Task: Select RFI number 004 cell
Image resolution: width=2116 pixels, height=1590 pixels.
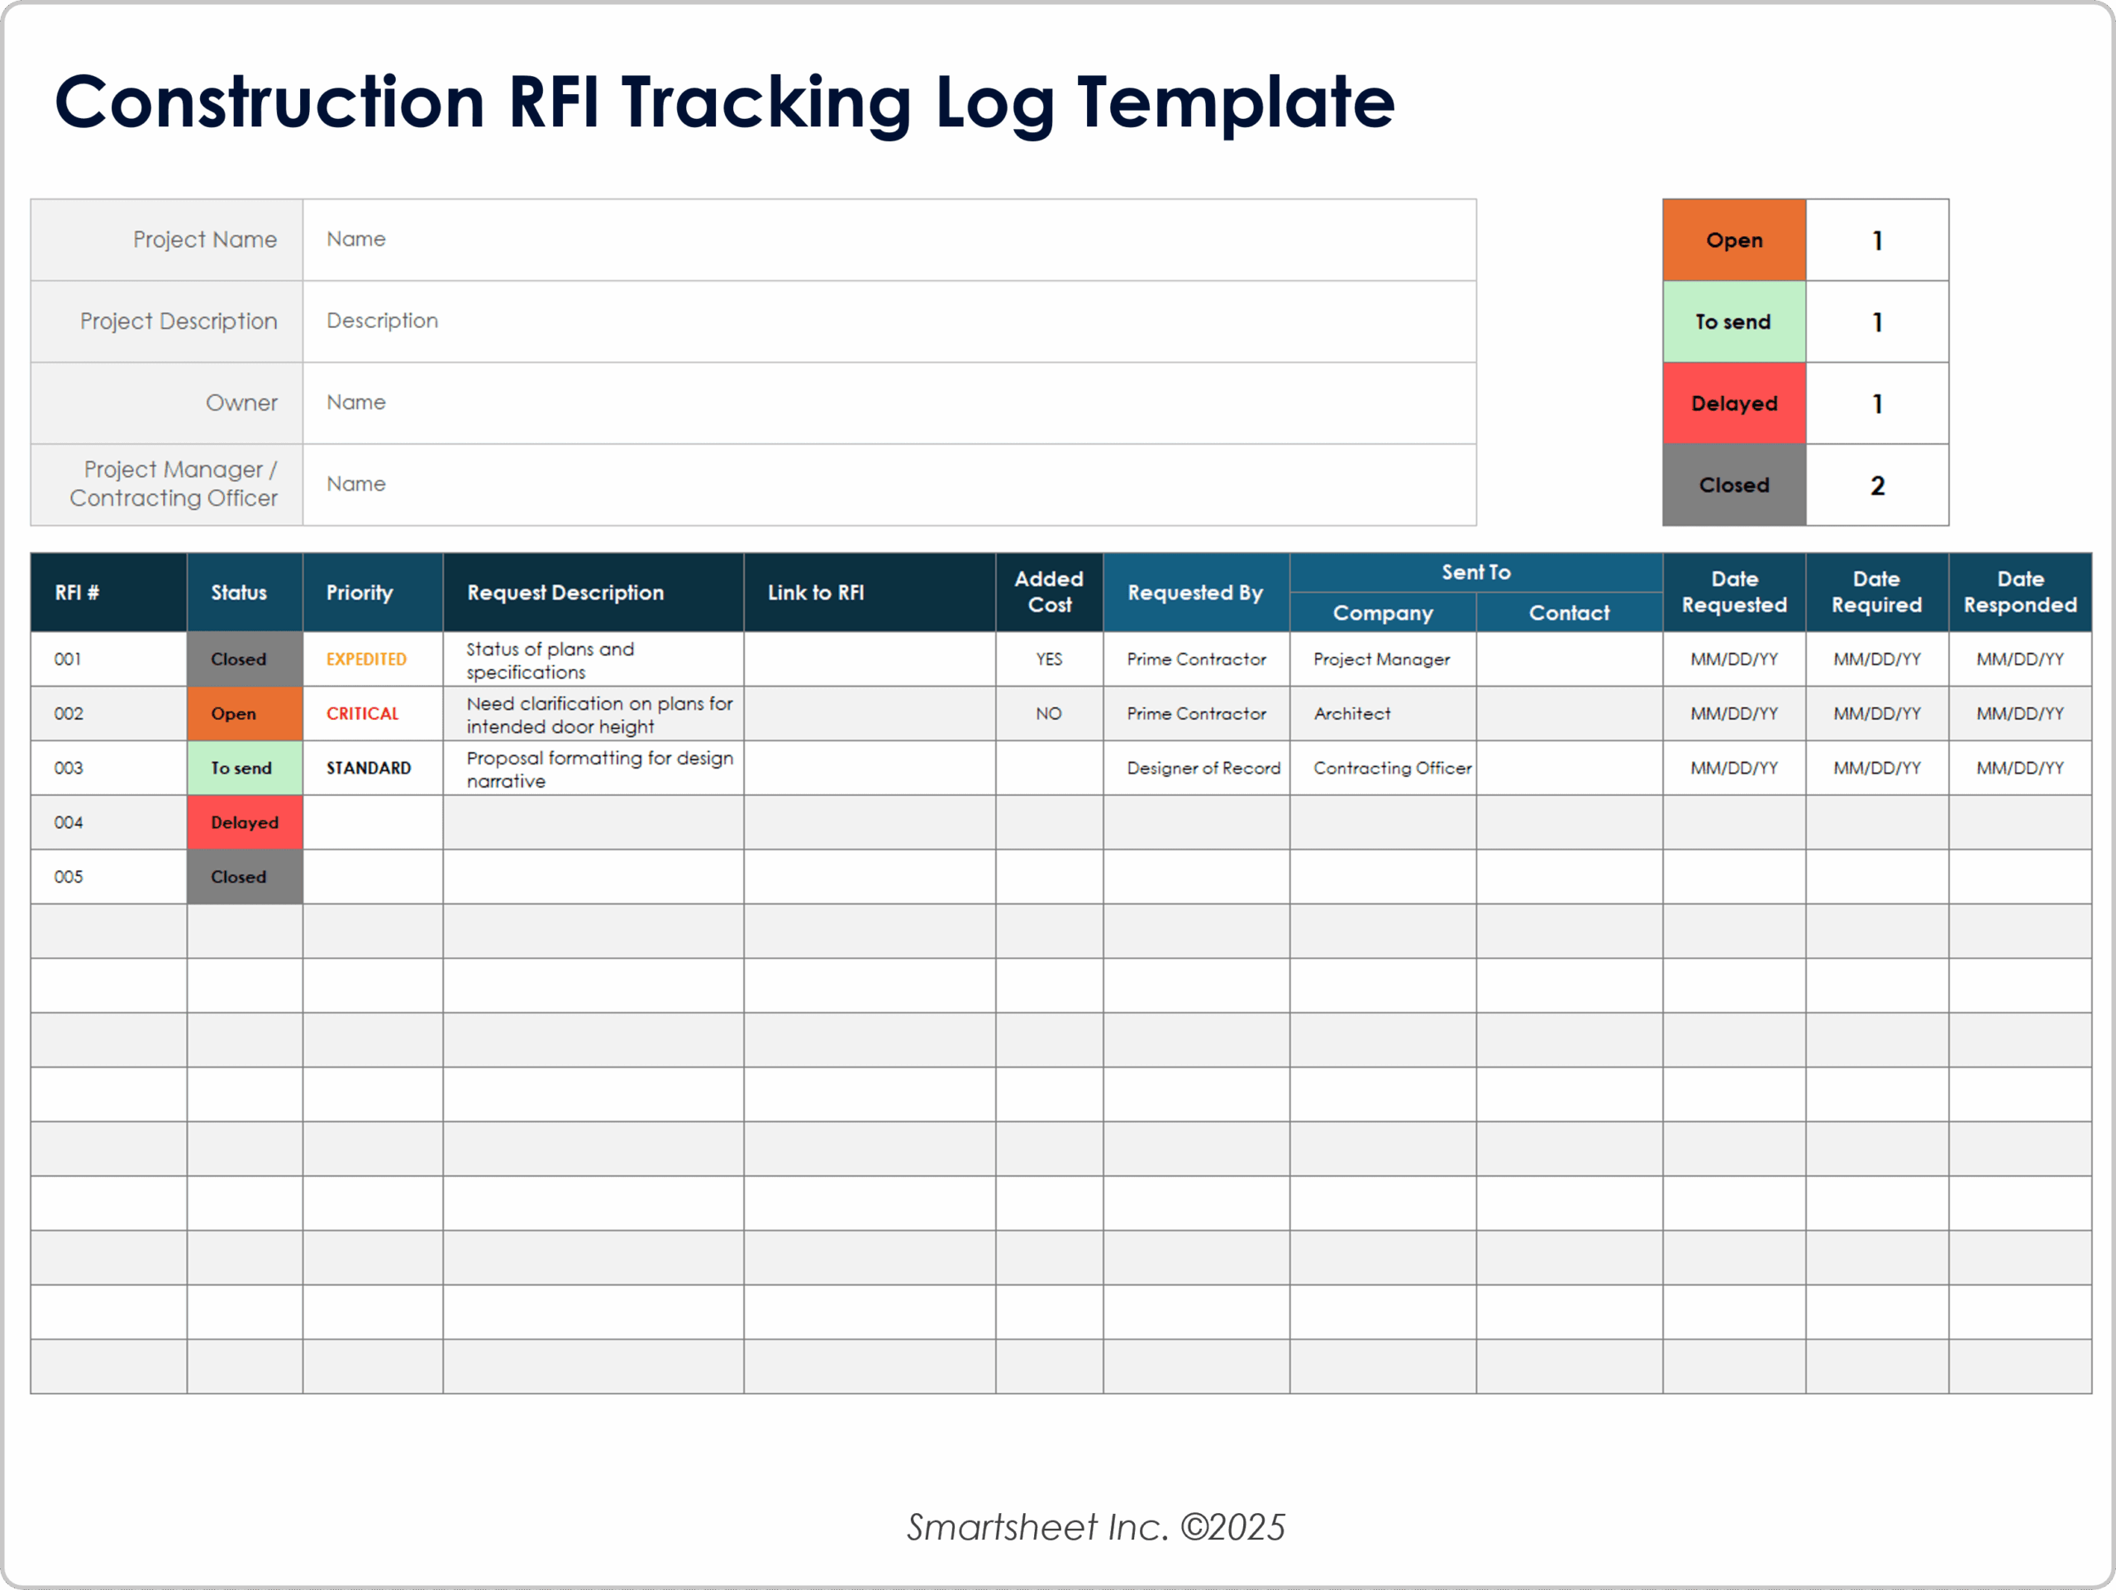Action: point(108,823)
